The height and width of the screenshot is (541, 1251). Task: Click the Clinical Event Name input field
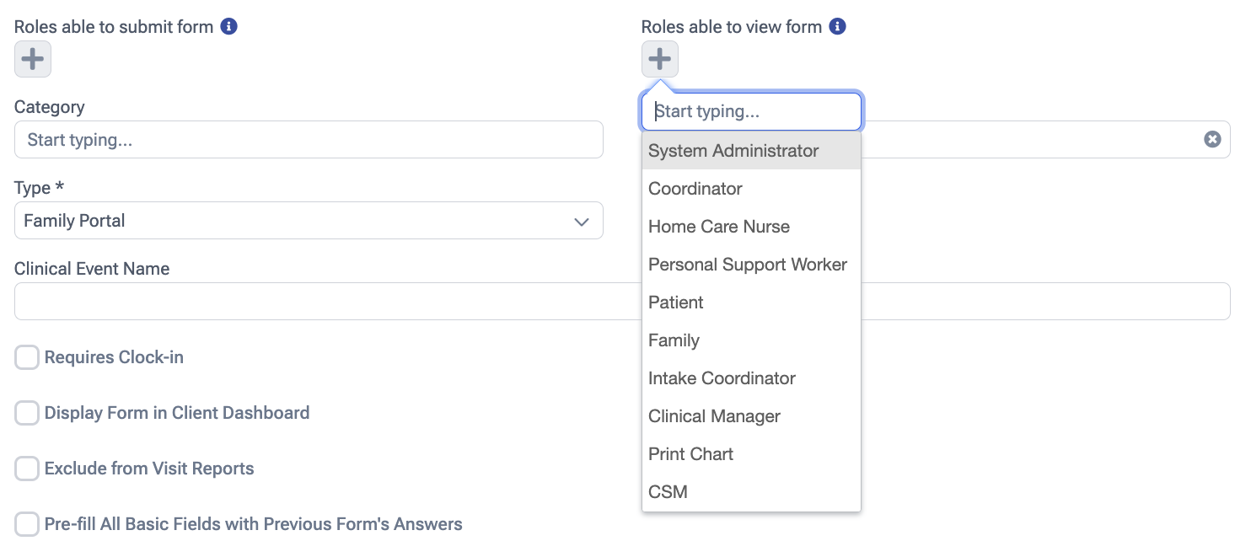(320, 301)
